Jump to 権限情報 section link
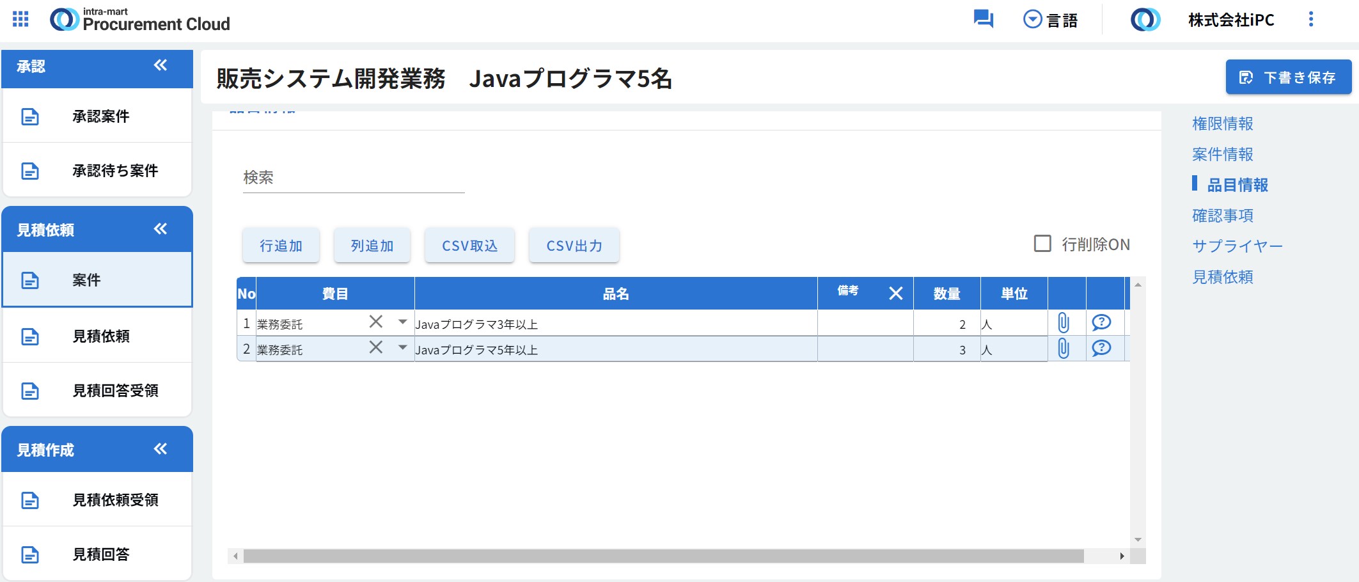Image resolution: width=1359 pixels, height=582 pixels. point(1222,123)
